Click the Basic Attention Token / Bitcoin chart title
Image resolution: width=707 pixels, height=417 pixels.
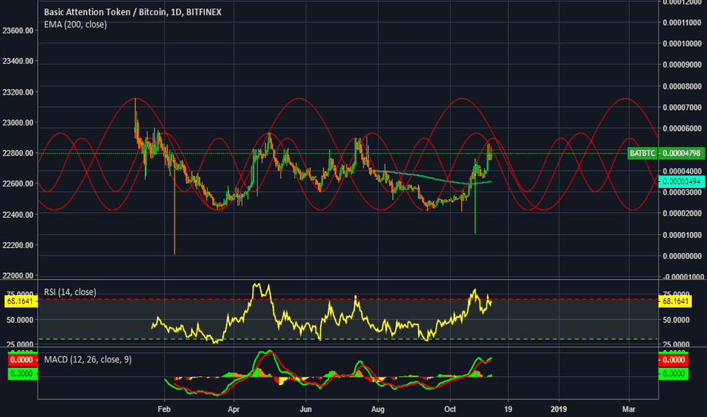133,12
